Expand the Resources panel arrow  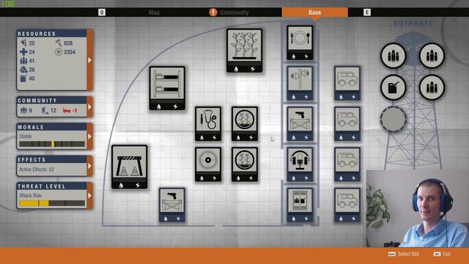pyautogui.click(x=89, y=60)
